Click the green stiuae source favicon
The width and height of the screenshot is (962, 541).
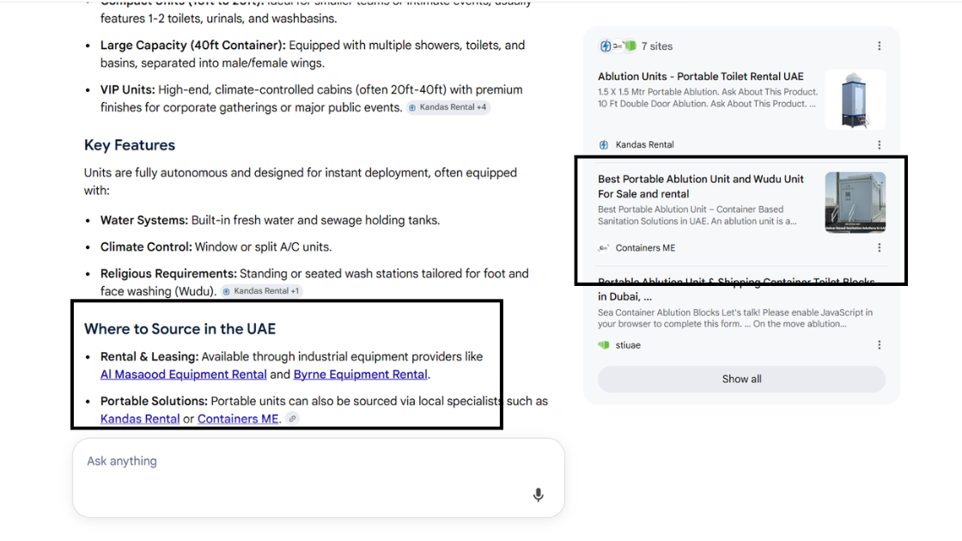[604, 345]
